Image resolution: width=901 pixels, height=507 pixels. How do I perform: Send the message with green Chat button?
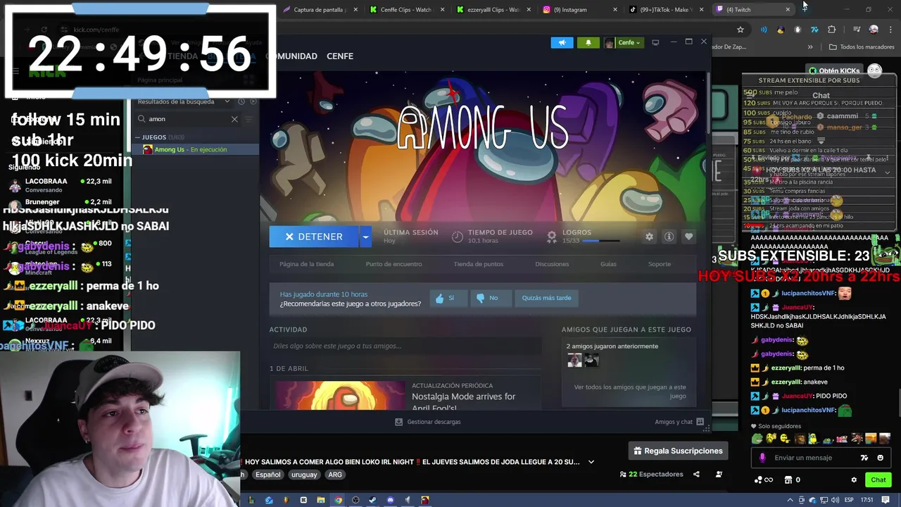pos(878,480)
